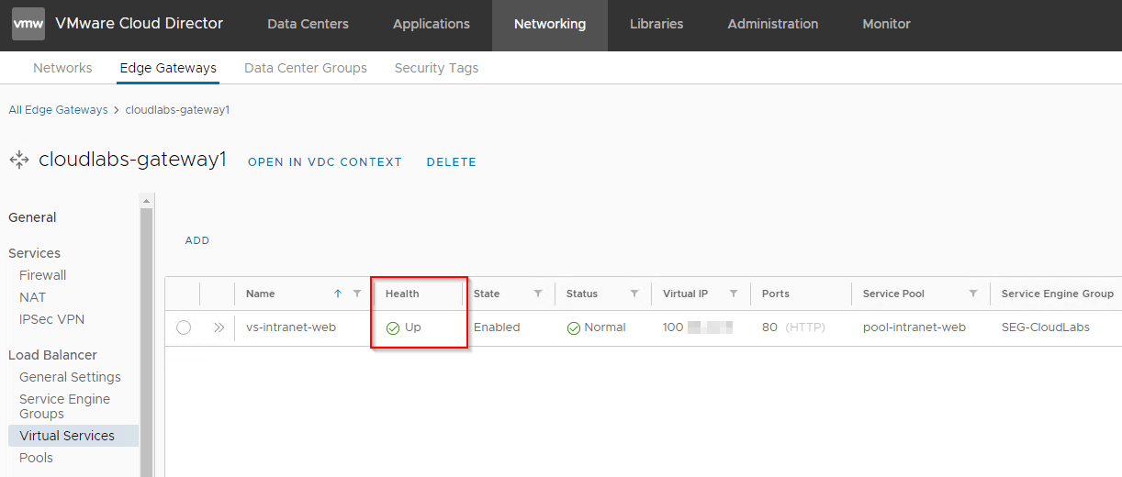The width and height of the screenshot is (1122, 477).
Task: Click the pool-intranet-web cell
Action: 914,327
